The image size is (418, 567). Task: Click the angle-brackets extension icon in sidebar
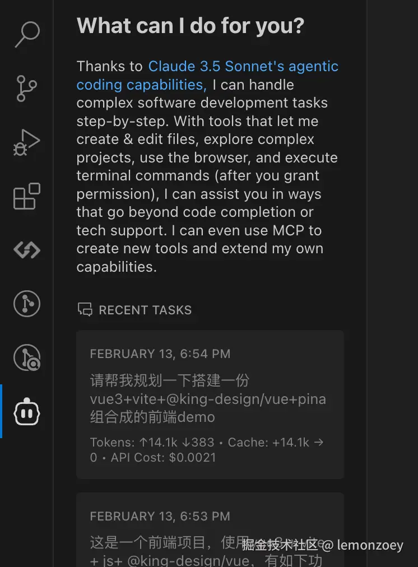click(27, 250)
